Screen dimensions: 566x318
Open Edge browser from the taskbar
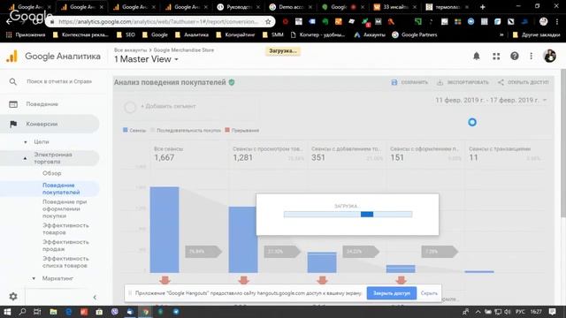[69, 312]
